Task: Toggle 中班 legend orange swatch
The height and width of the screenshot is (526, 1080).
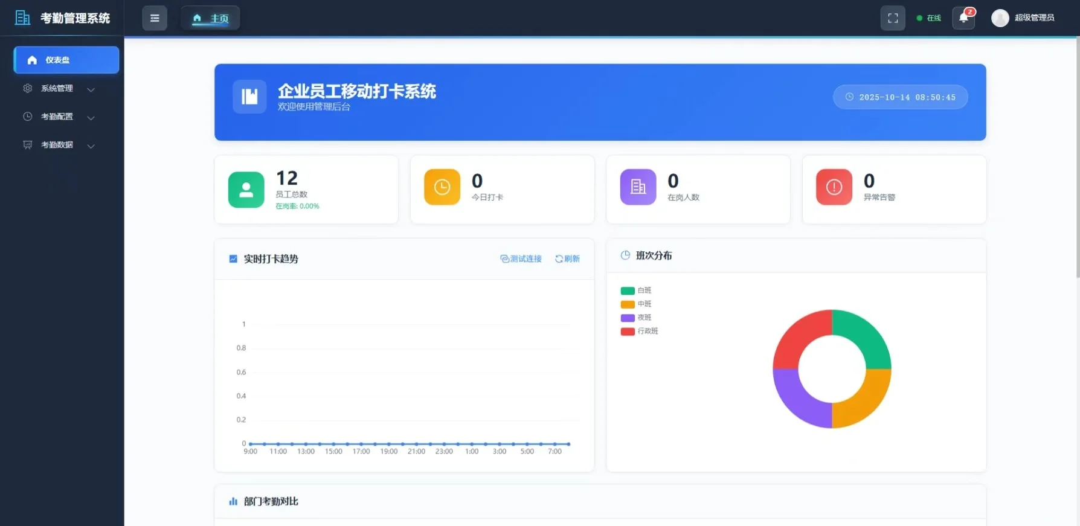Action: [628, 304]
